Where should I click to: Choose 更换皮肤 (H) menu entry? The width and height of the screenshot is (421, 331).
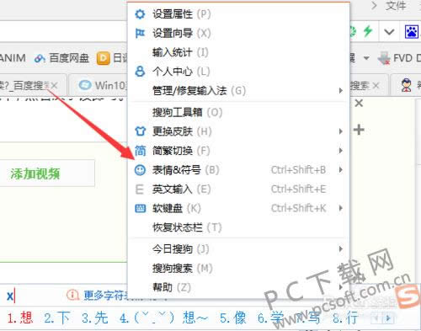pos(238,131)
